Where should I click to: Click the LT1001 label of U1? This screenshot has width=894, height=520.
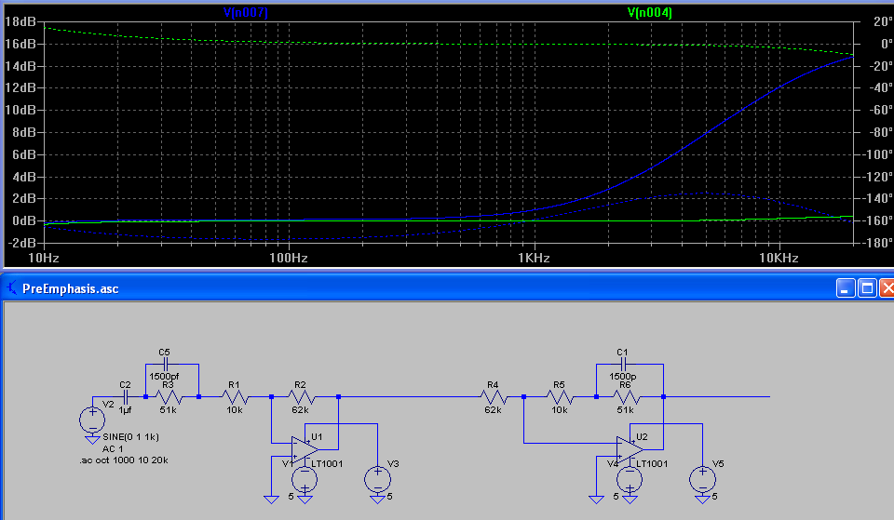point(327,463)
